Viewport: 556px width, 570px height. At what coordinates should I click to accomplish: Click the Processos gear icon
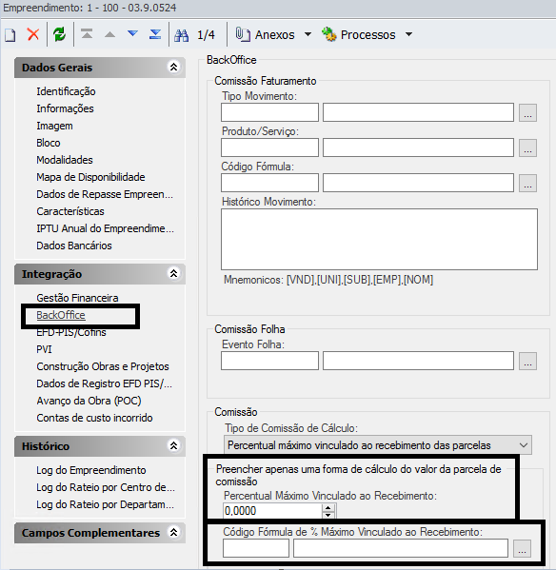tap(329, 34)
